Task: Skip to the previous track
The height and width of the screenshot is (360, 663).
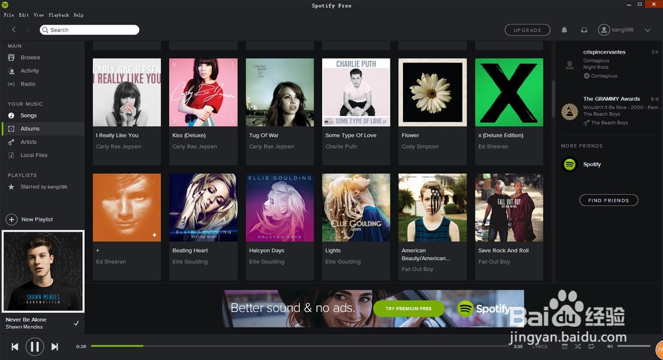Action: (15, 347)
